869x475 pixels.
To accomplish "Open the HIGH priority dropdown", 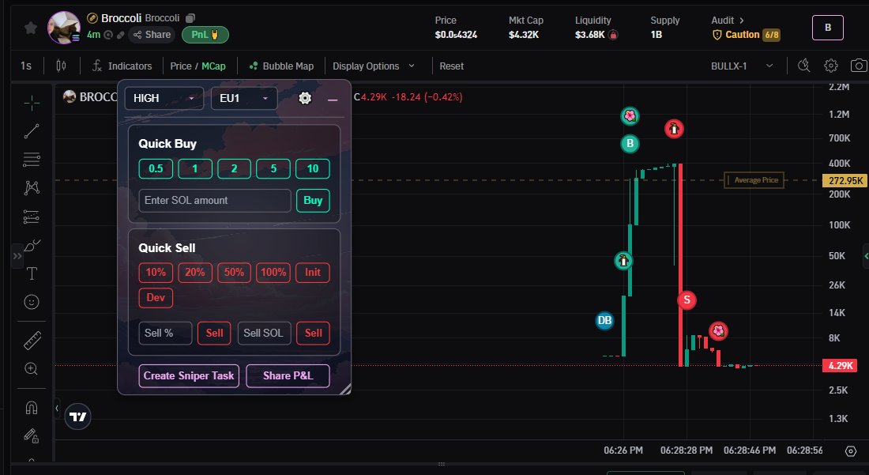I will (x=164, y=98).
